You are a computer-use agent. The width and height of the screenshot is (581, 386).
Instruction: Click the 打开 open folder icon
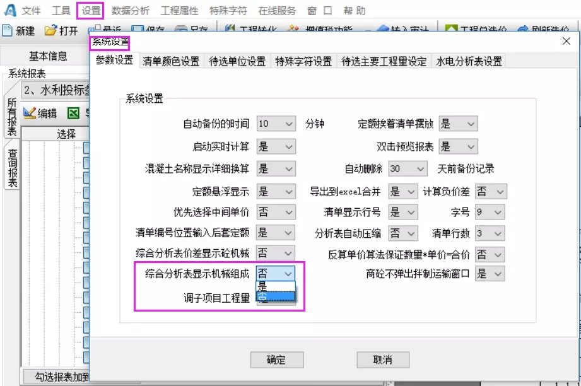coord(51,30)
